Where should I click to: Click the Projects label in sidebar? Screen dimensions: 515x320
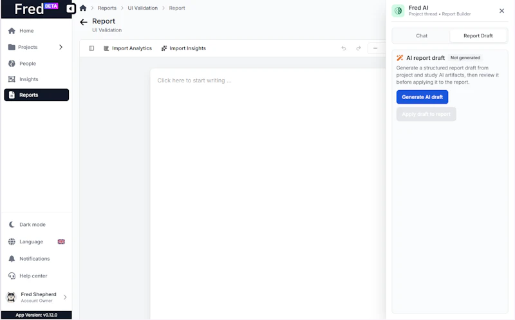[28, 47]
